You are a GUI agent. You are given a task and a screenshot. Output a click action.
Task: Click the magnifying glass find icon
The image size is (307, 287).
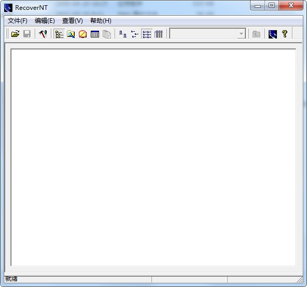coord(71,34)
